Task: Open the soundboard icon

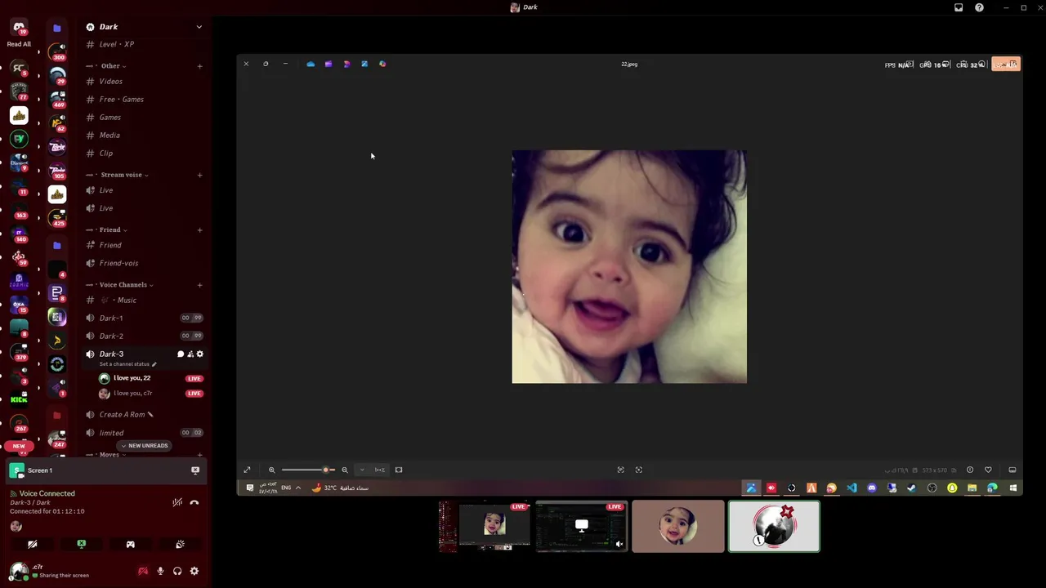Action: (180, 544)
